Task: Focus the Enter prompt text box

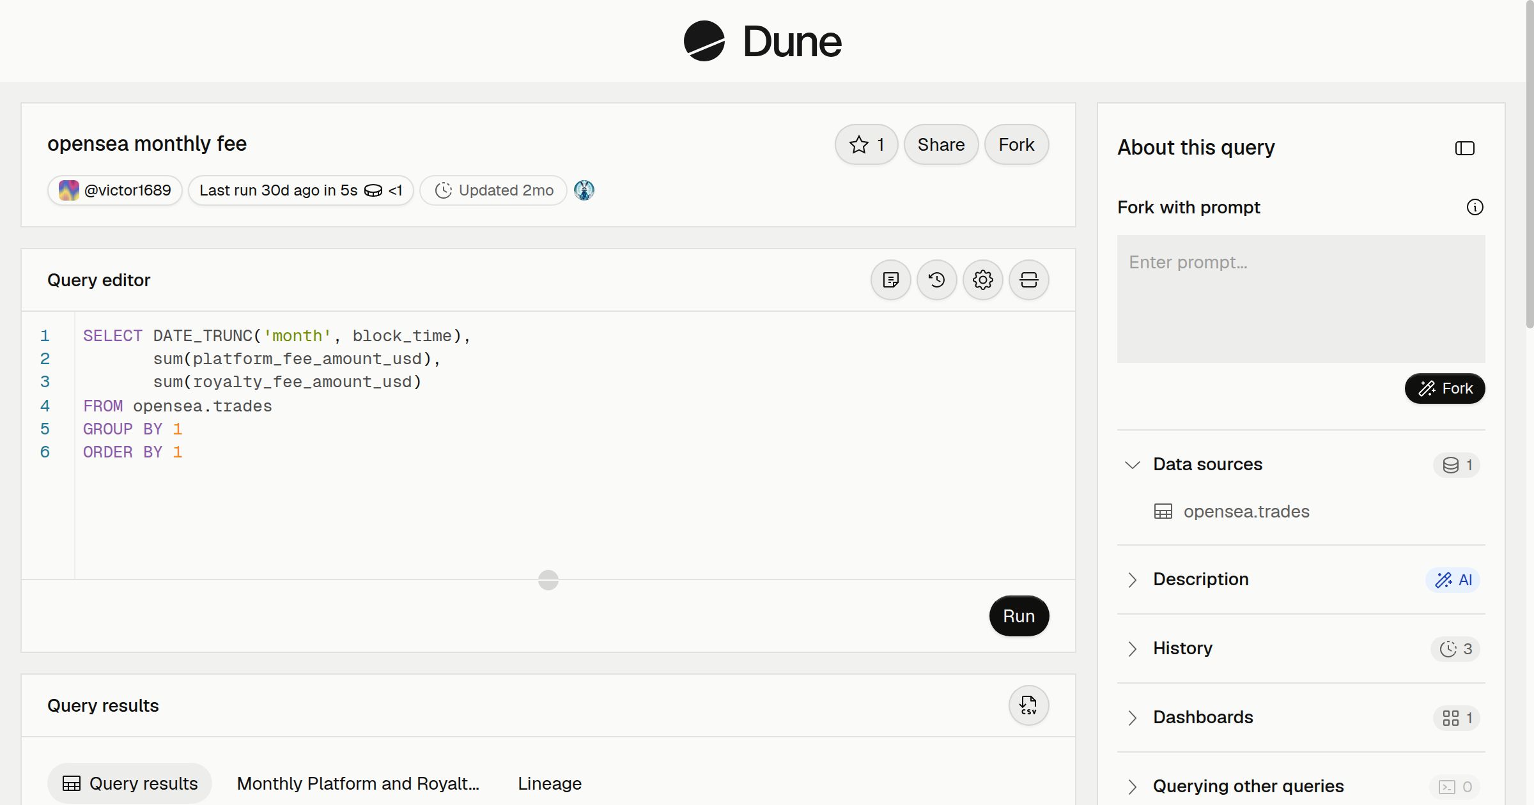Action: [x=1301, y=299]
